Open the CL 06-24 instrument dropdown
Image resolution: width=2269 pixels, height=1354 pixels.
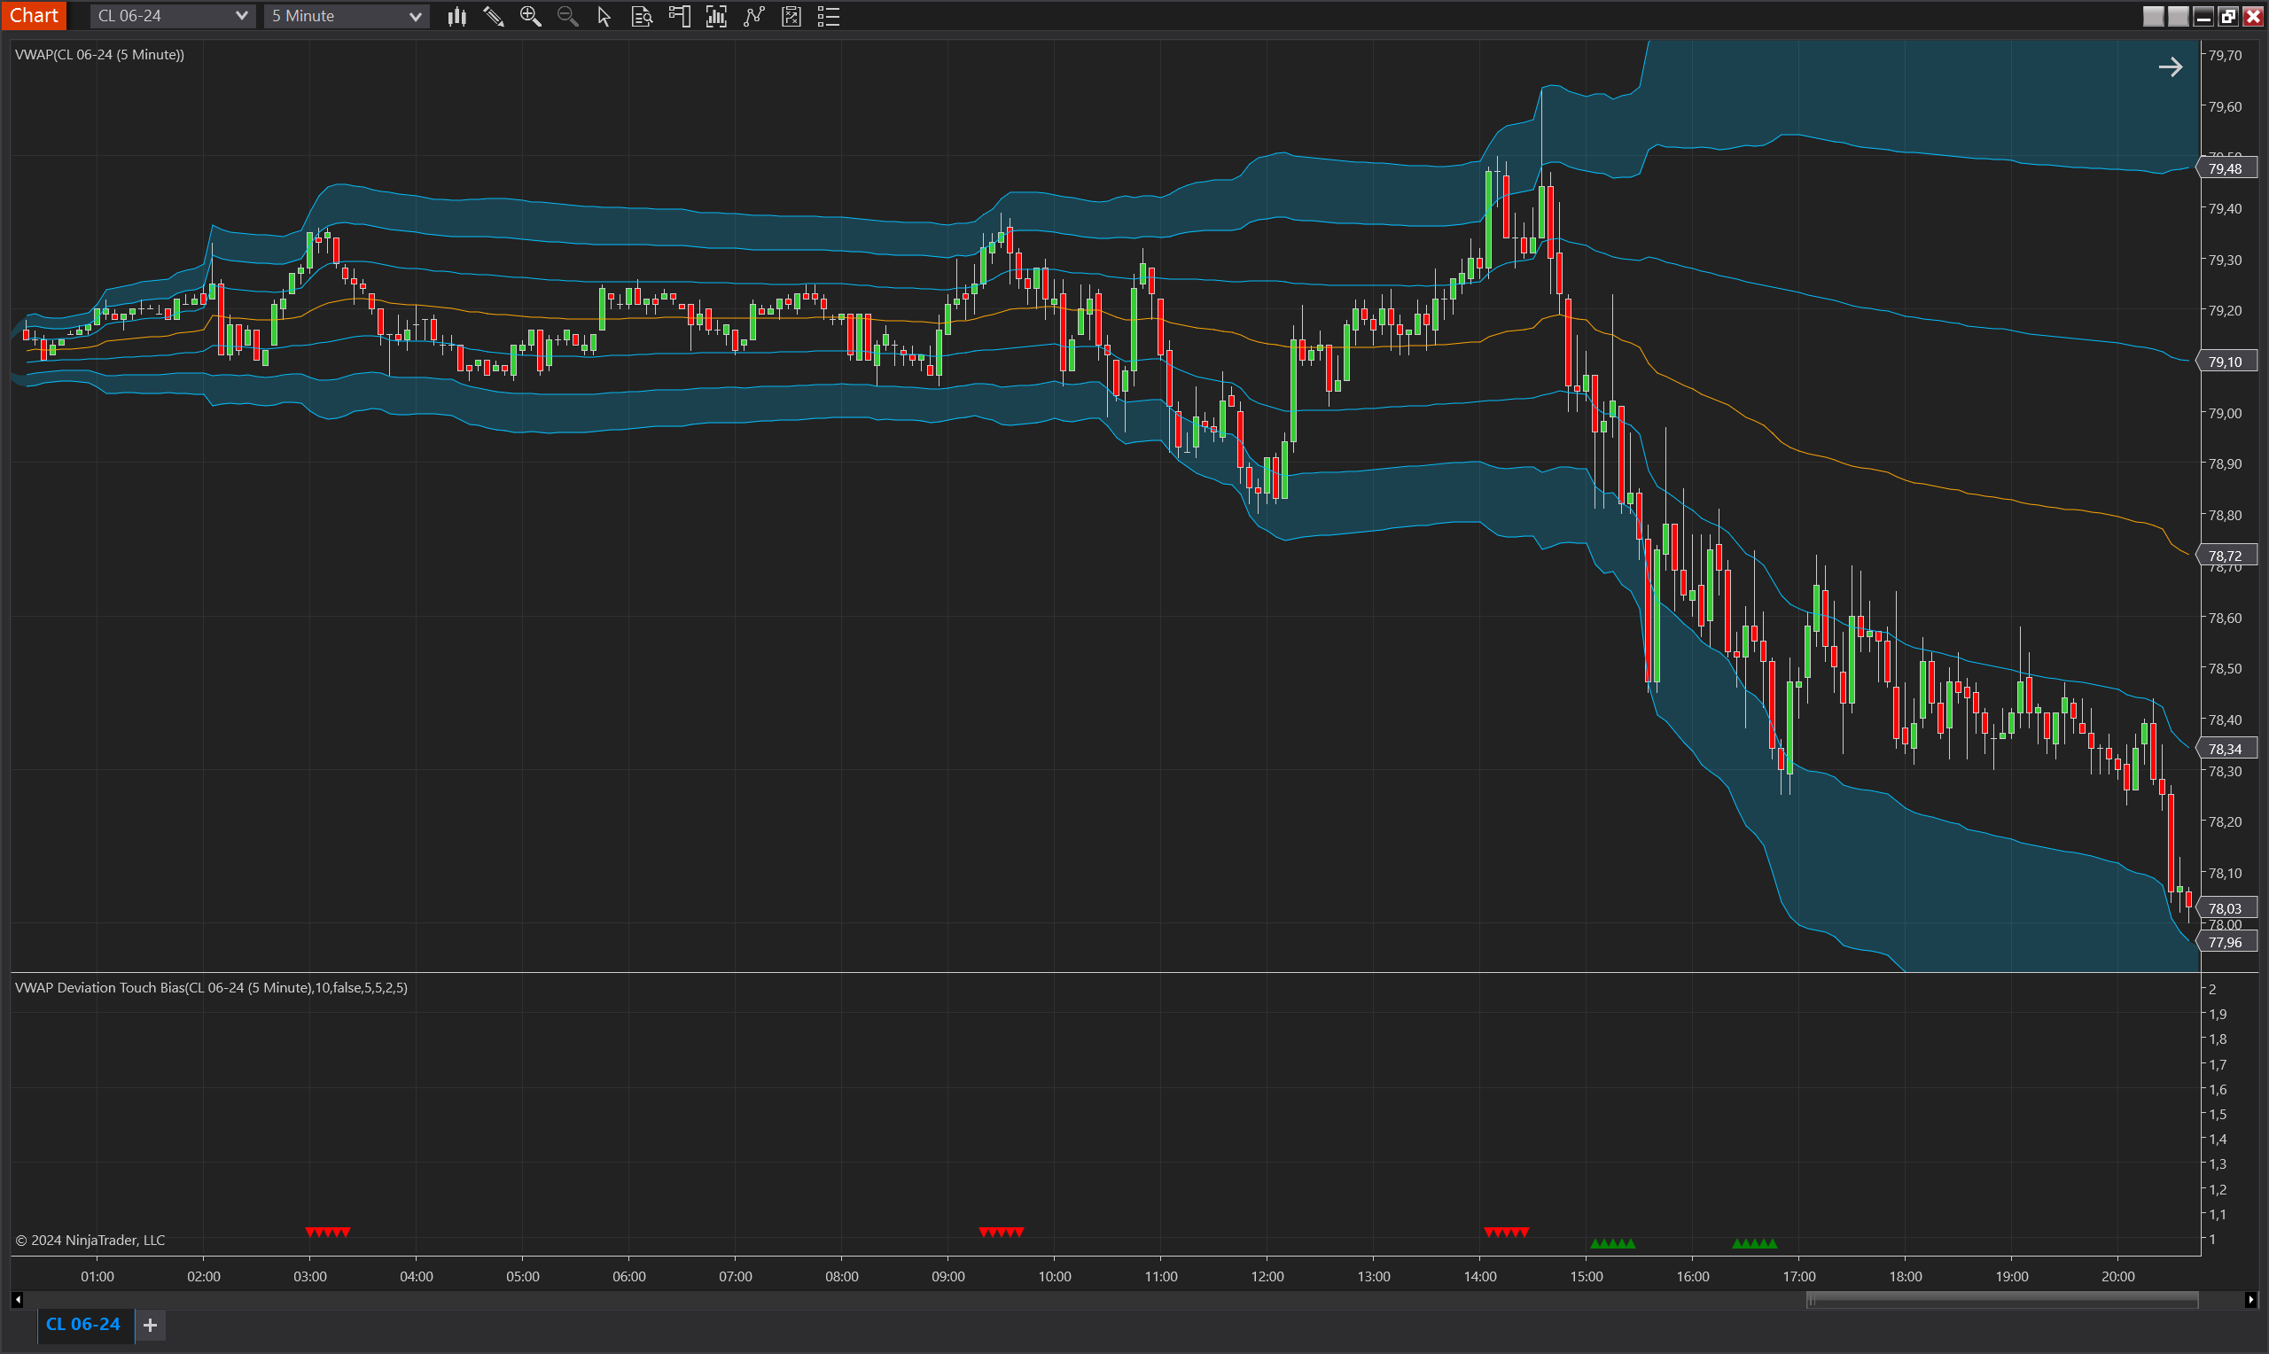[172, 17]
